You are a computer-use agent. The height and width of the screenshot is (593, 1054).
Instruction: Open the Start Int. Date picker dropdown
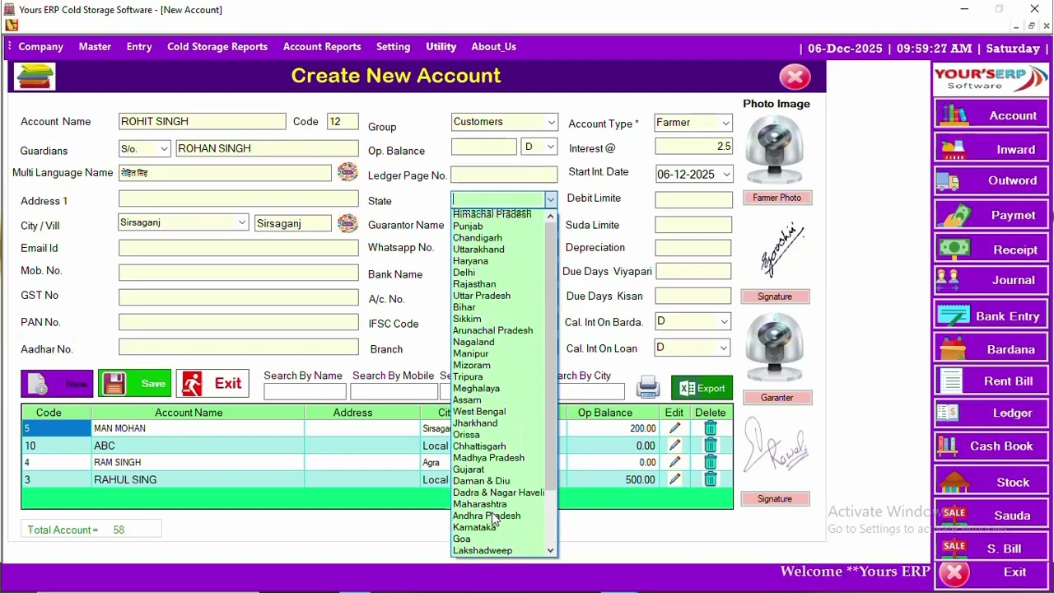coord(726,175)
